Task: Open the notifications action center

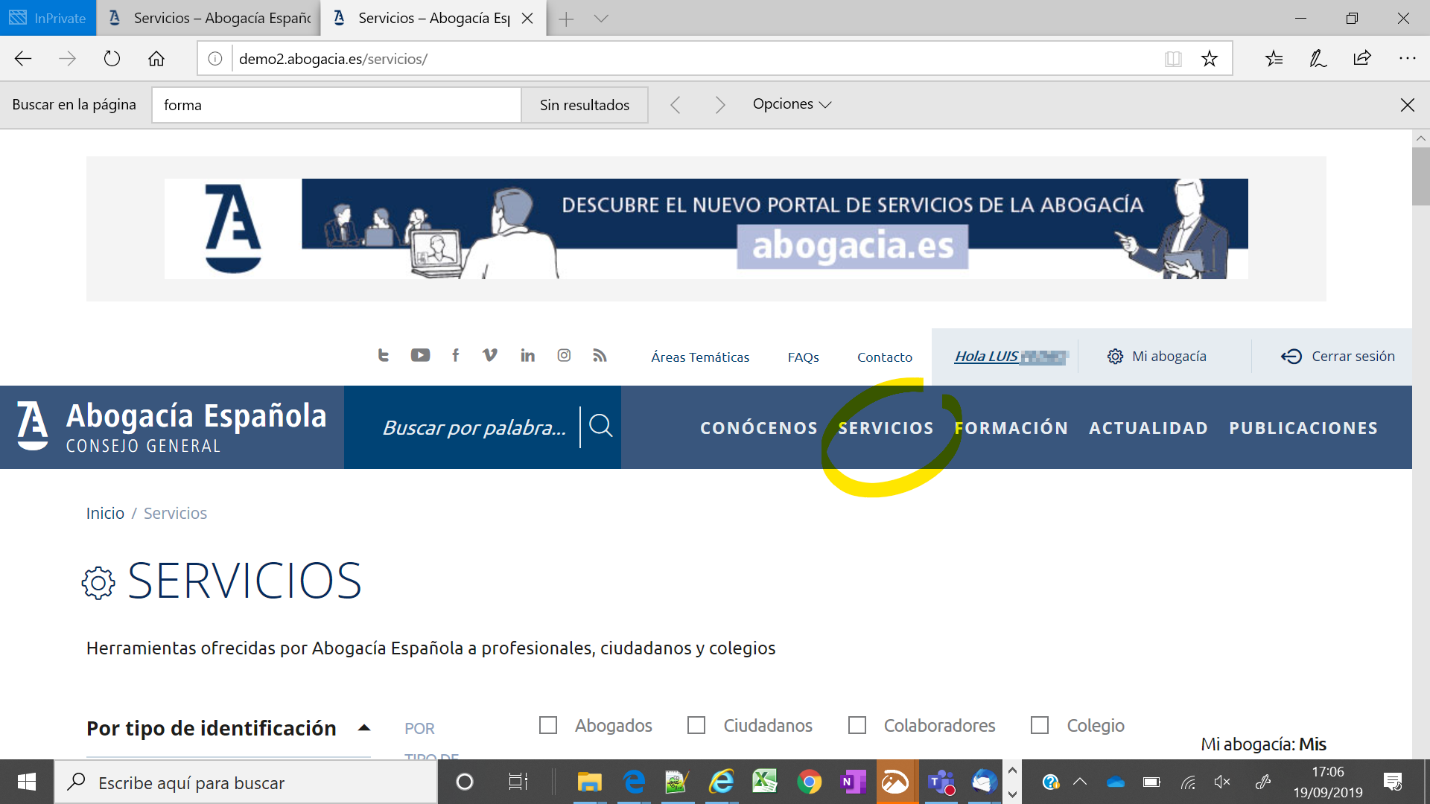Action: 1393,782
